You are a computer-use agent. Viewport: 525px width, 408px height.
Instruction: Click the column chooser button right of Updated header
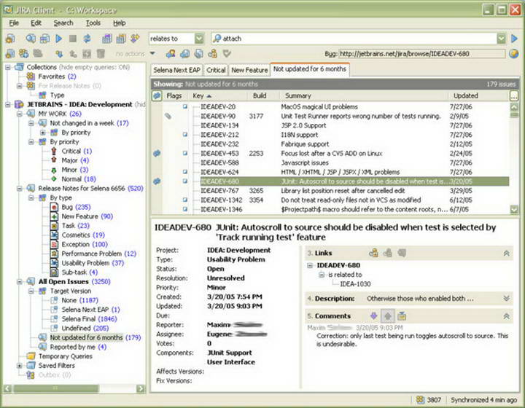pyautogui.click(x=513, y=96)
